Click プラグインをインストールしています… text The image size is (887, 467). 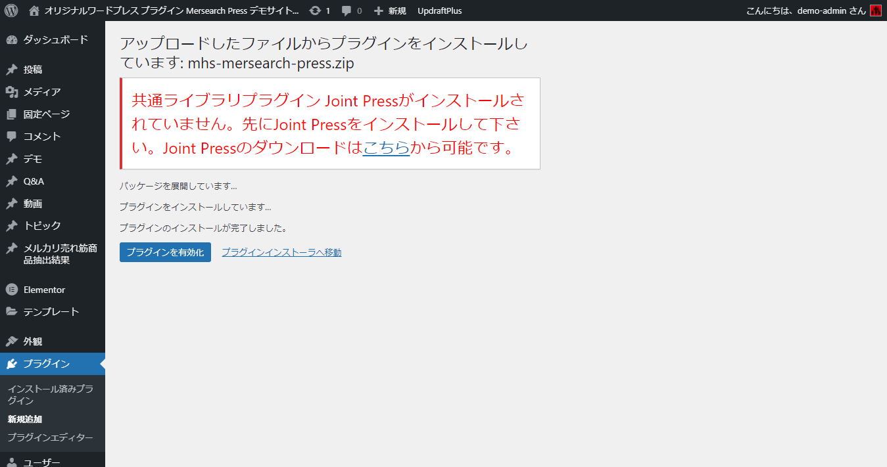(195, 207)
